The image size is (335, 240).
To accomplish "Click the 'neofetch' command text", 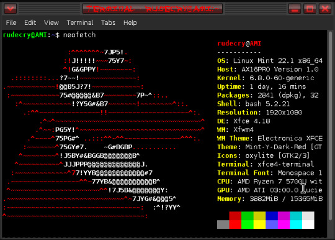I will (79, 35).
